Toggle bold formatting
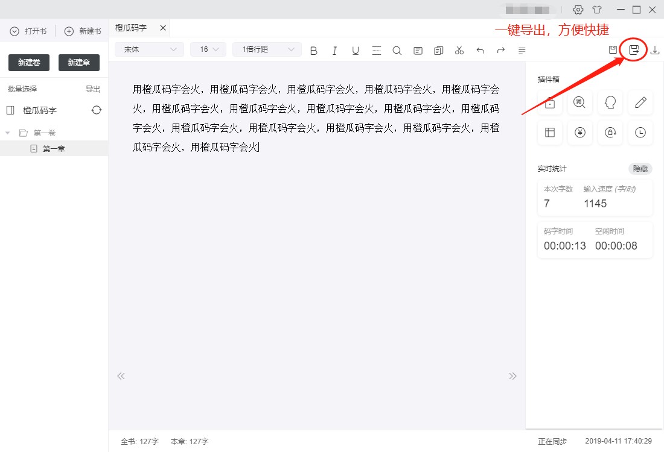The image size is (664, 452). 313,51
